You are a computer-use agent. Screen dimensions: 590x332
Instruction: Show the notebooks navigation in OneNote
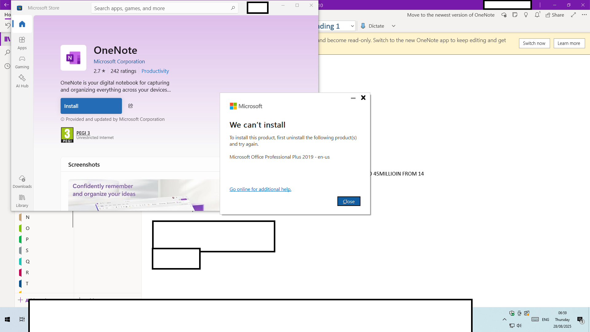[7, 39]
